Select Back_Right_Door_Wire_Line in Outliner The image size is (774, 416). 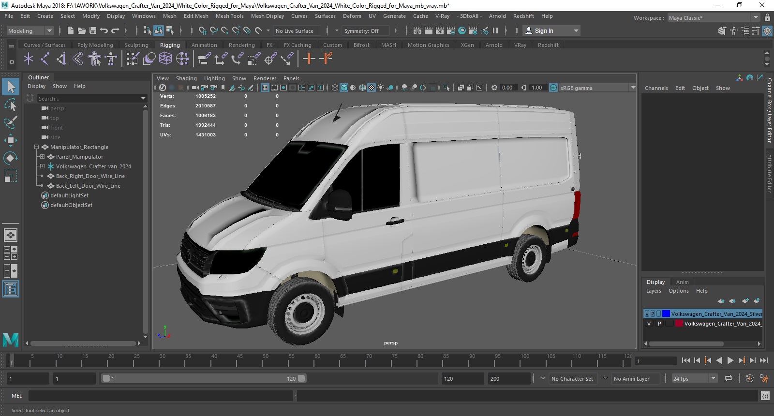[x=90, y=176]
